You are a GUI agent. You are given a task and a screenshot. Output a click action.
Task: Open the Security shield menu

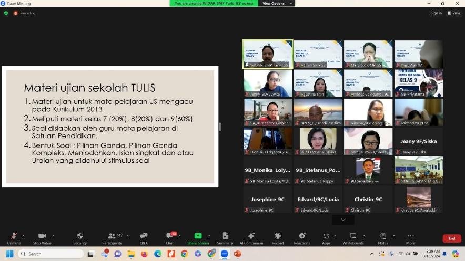pyautogui.click(x=80, y=238)
